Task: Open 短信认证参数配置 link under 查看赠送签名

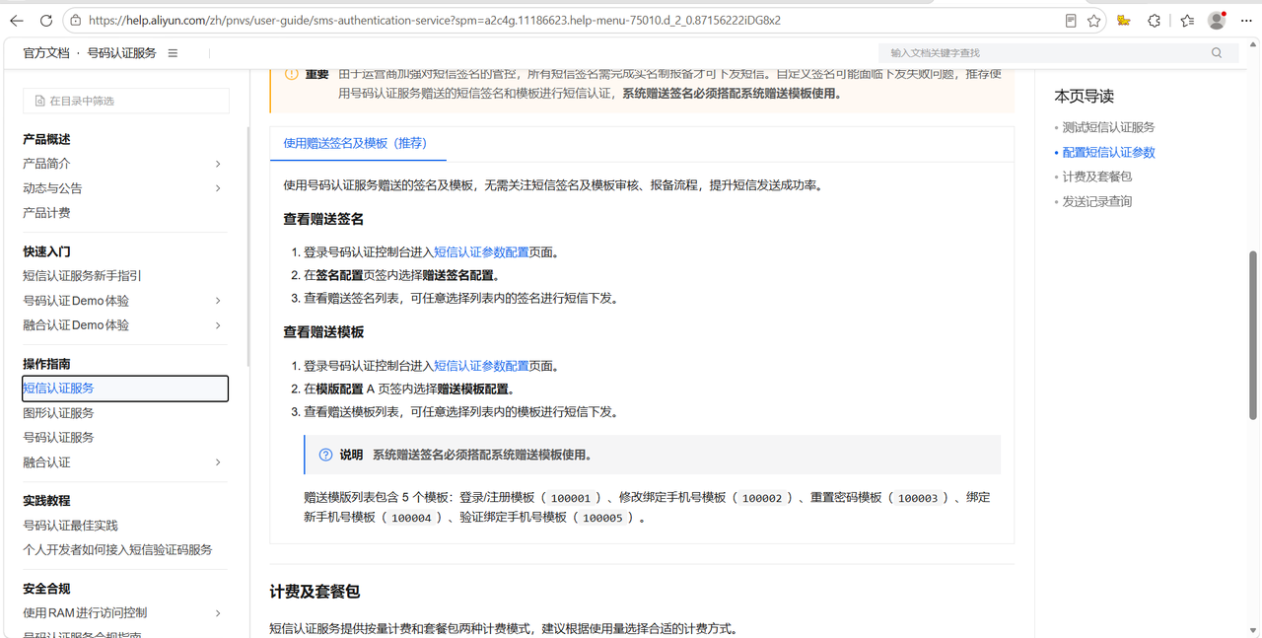Action: (481, 252)
